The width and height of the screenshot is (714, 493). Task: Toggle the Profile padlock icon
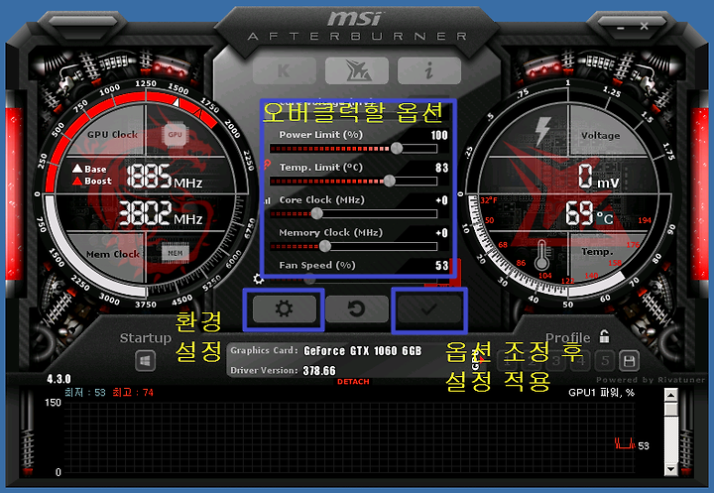604,336
